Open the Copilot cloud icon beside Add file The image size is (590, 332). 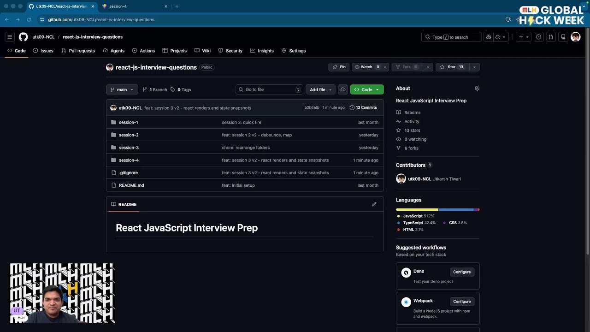pos(342,89)
